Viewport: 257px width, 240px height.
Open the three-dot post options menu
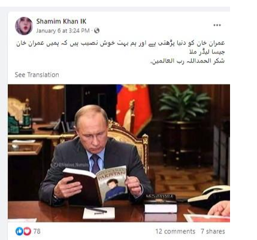pyautogui.click(x=217, y=25)
